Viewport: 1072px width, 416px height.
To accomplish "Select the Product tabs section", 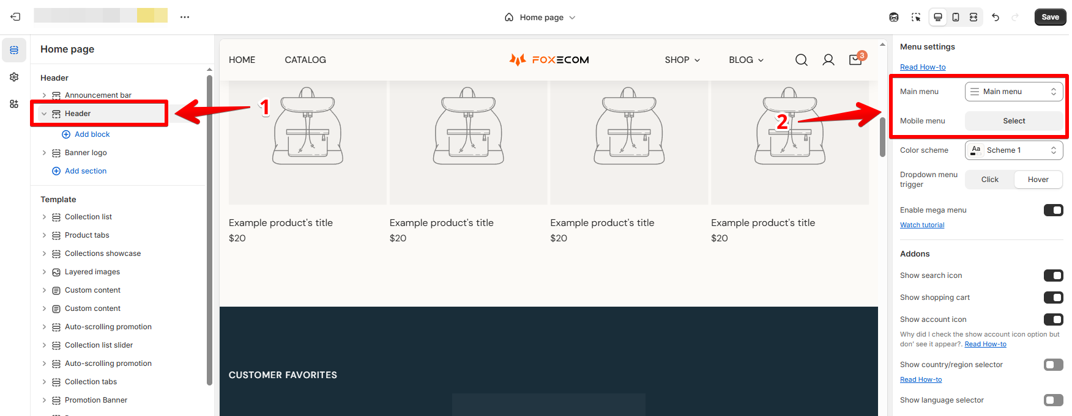I will (x=87, y=235).
